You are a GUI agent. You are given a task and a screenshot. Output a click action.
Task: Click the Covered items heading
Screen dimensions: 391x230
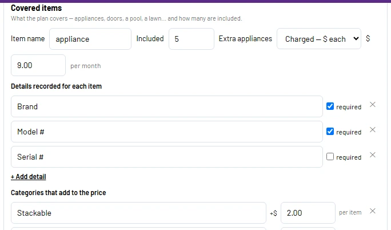[37, 8]
